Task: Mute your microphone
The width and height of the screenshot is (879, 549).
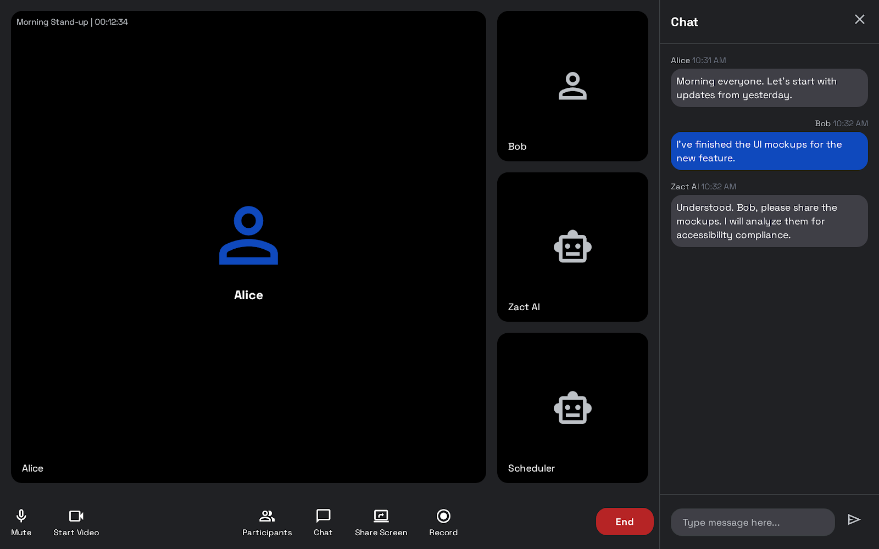Action: point(21,522)
